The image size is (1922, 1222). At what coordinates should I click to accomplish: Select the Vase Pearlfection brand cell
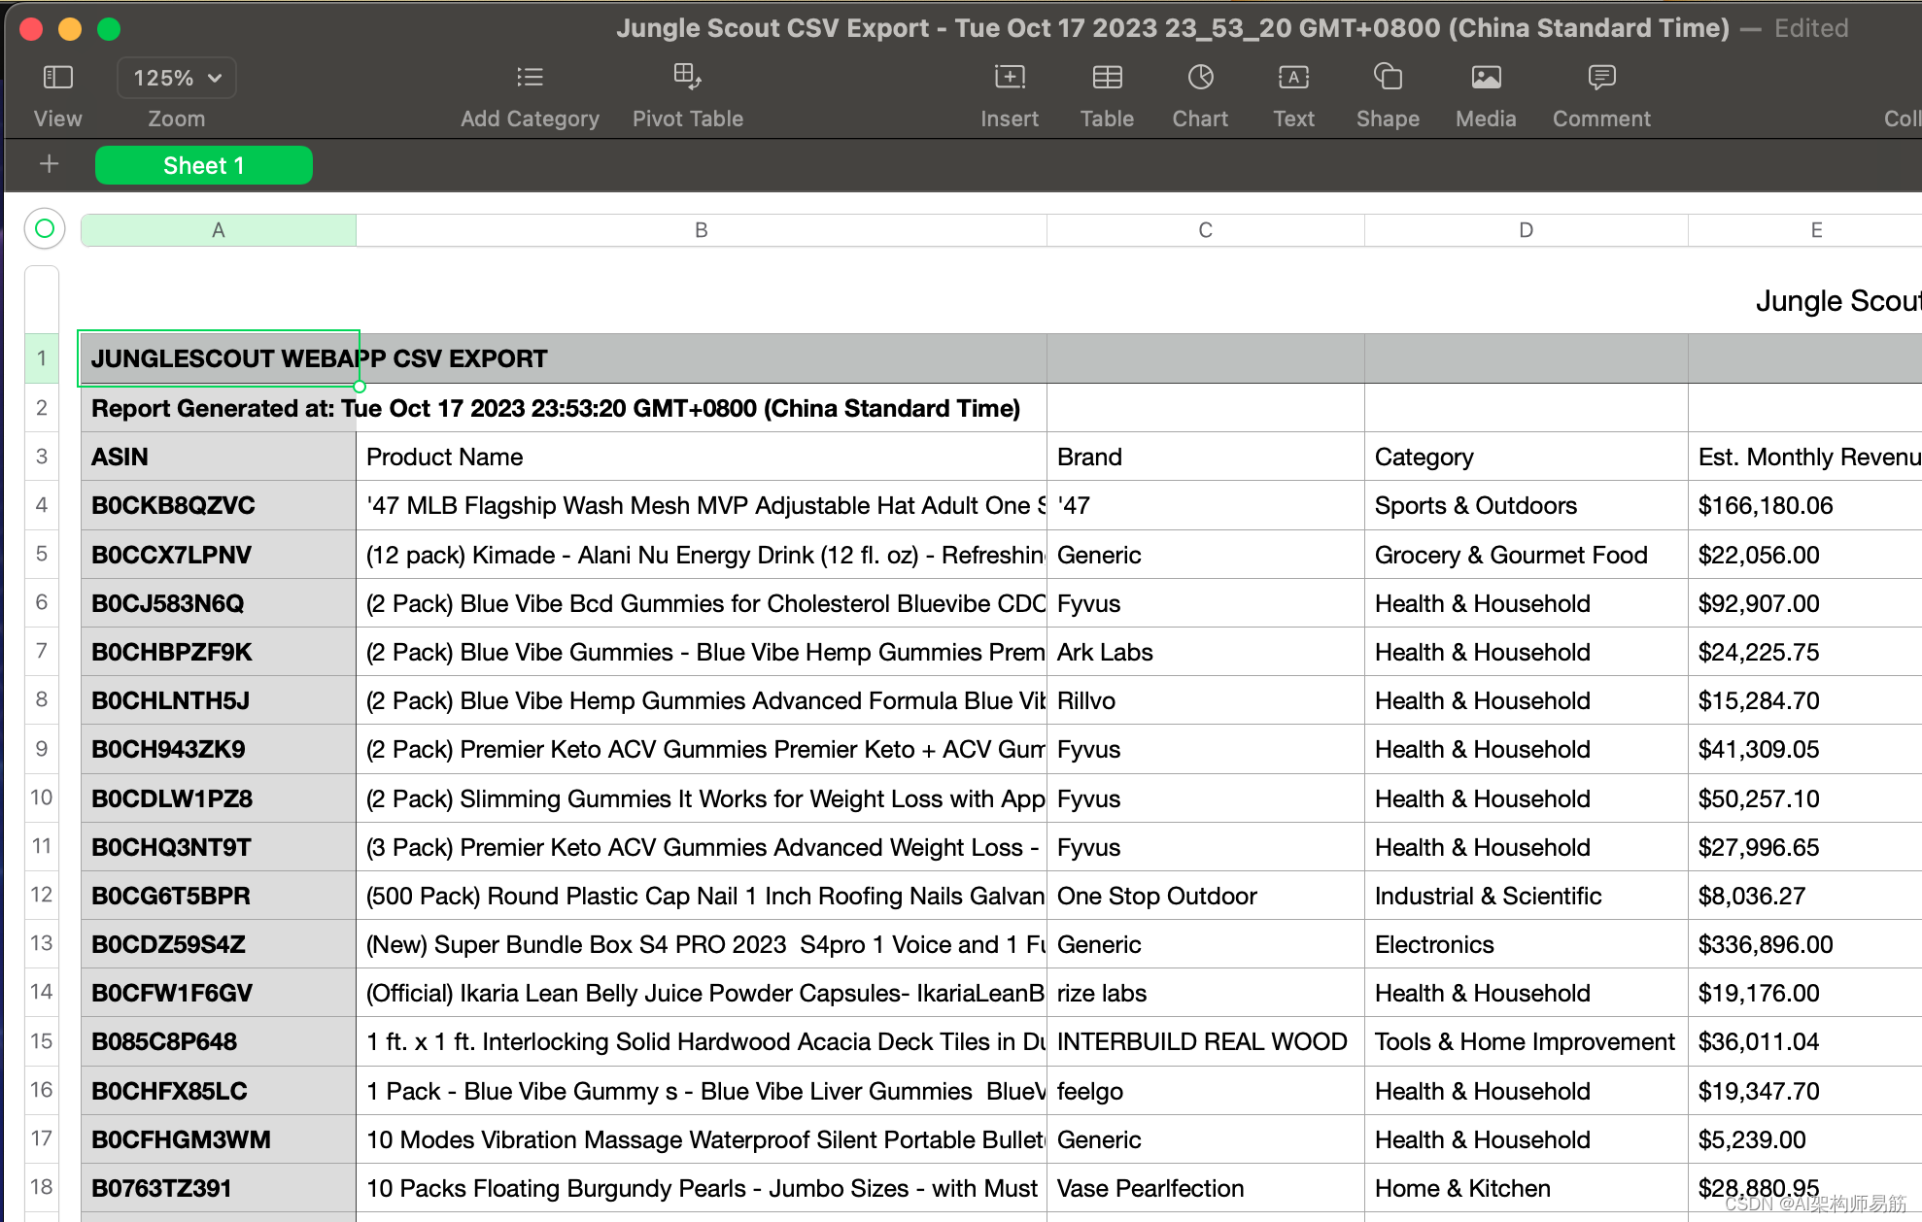tap(1206, 1188)
